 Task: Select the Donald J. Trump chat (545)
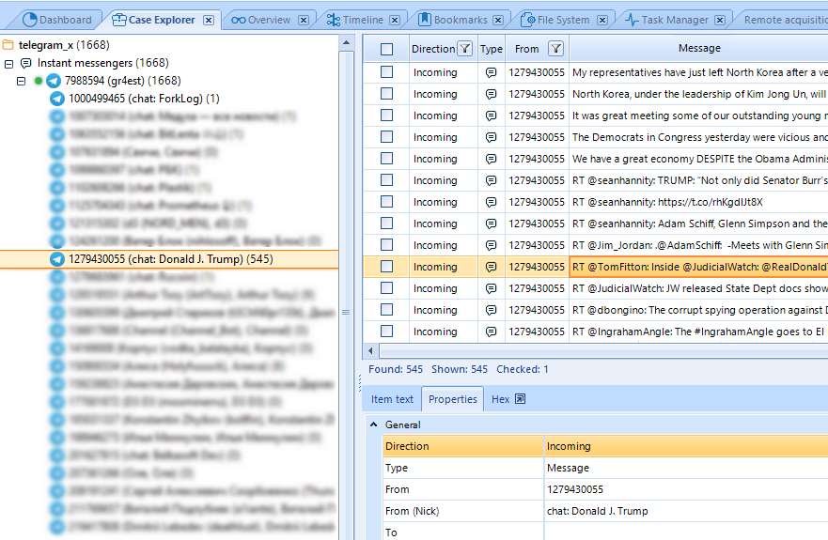(x=169, y=259)
